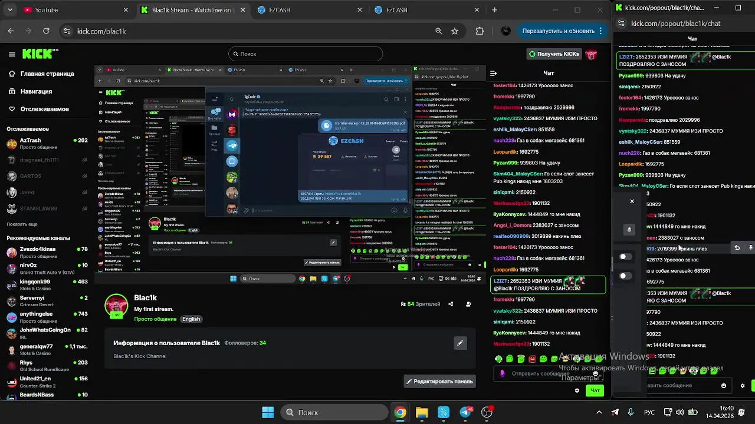Click the main chat message input field
Viewport: 755px width, 424px height.
(549, 373)
